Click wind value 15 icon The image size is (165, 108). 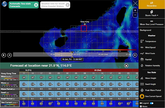(120, 77)
